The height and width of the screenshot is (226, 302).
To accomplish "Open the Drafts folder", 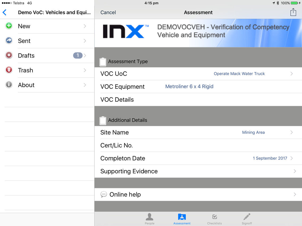I will pyautogui.click(x=47, y=55).
